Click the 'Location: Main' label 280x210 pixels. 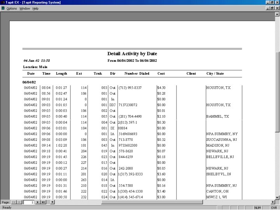tap(35, 67)
